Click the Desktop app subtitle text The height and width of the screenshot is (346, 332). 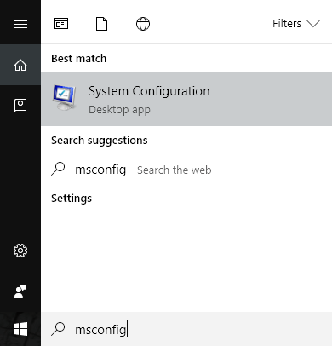click(119, 110)
